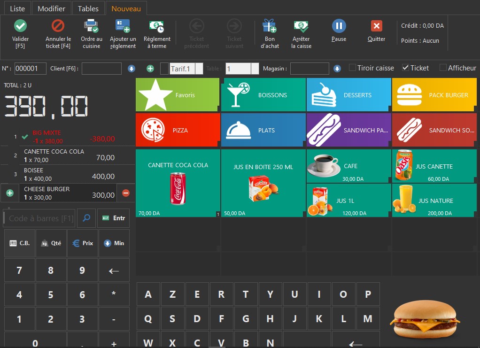Send order via Ordre au cuisine
480x348 pixels.
coord(91,26)
